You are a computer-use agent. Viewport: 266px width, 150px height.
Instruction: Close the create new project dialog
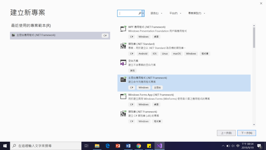pos(261,3)
